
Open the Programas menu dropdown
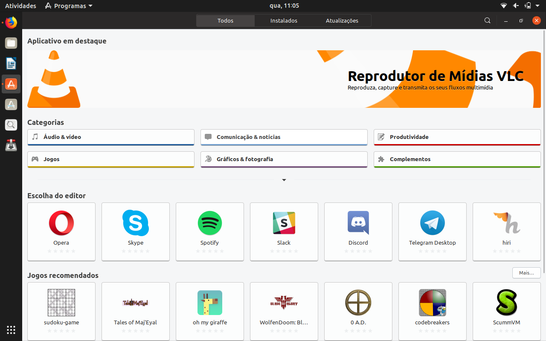click(x=69, y=6)
